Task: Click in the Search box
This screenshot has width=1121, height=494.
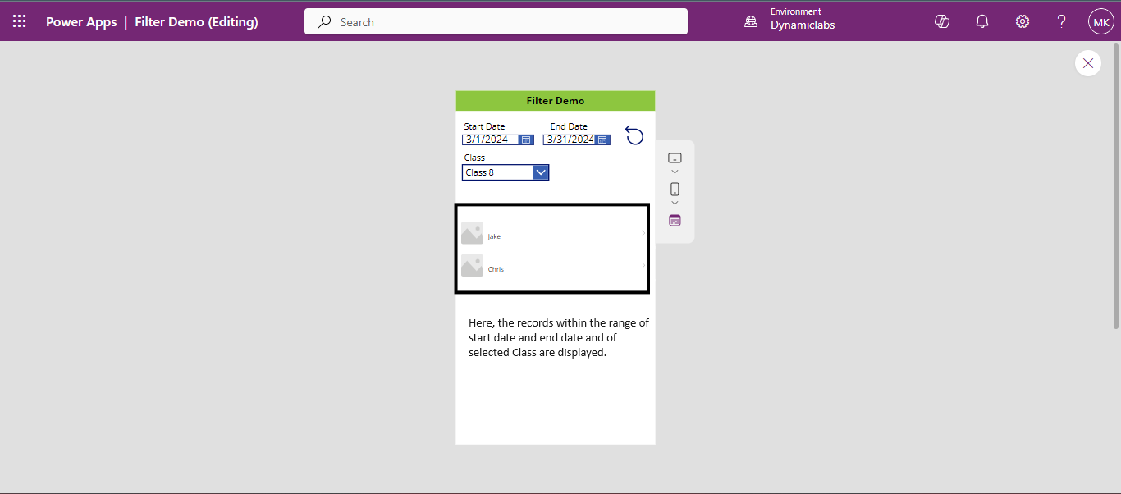Action: (496, 21)
